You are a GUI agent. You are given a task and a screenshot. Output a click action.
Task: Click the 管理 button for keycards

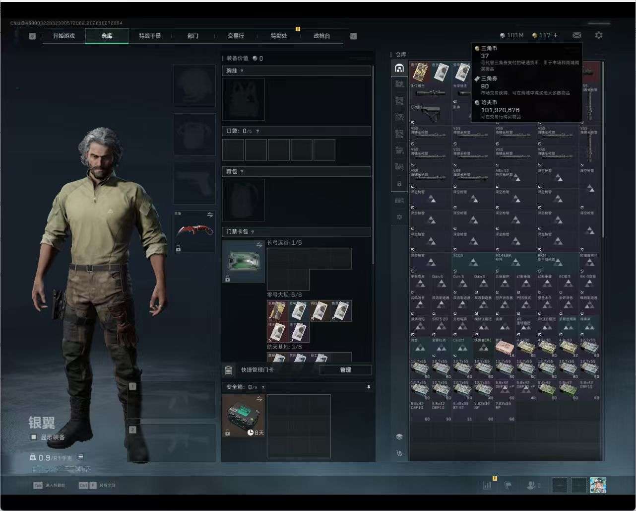point(345,370)
